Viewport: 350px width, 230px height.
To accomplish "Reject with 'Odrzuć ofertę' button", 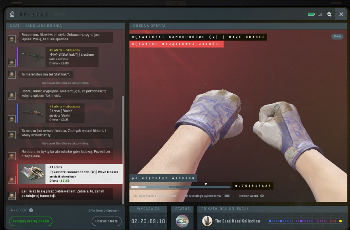I will [x=107, y=221].
